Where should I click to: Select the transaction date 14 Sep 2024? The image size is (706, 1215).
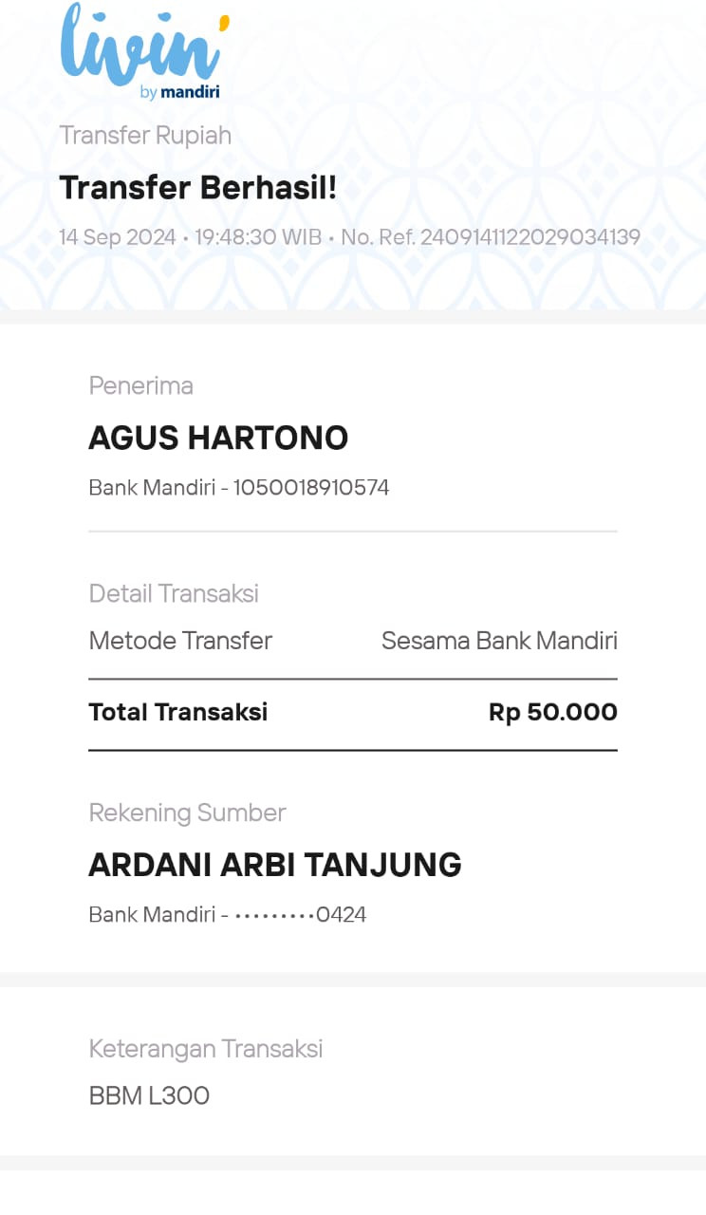(x=118, y=237)
